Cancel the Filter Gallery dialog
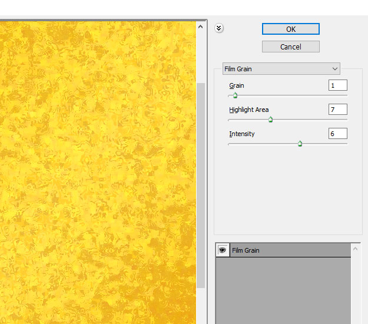Viewport: 368px width, 324px height. (290, 47)
